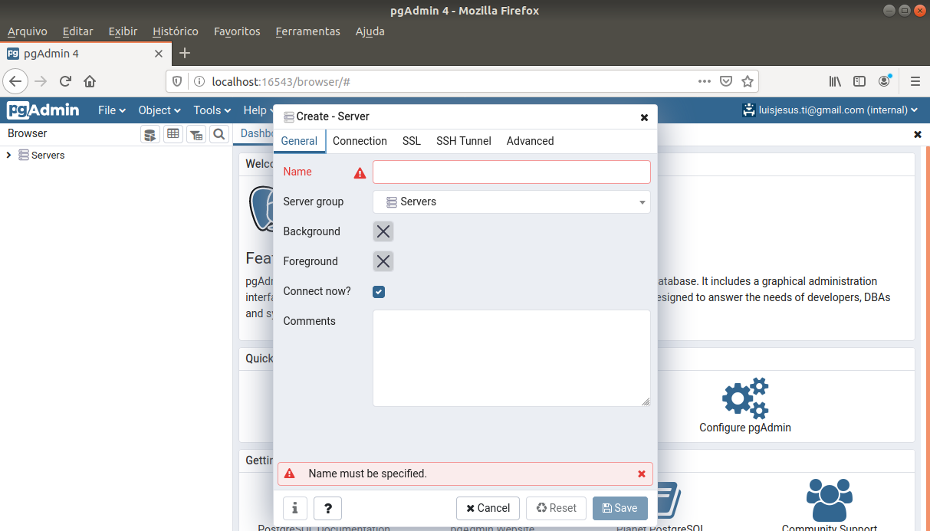Dismiss the 'Name must be specified' error
The height and width of the screenshot is (531, 930).
pos(642,474)
